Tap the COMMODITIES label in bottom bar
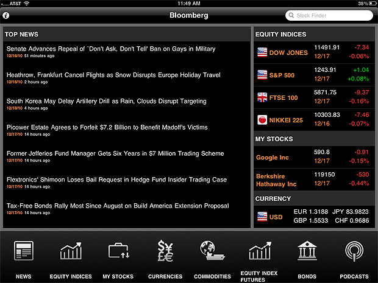The height and width of the screenshot is (283, 378). coord(212,276)
